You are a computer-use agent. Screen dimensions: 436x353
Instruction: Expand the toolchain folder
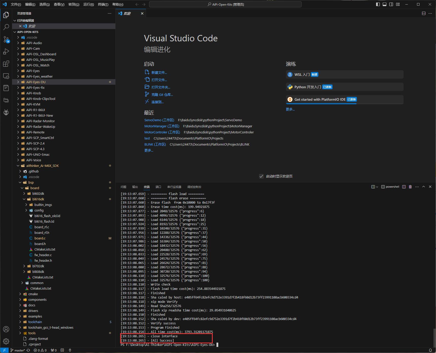[20, 322]
